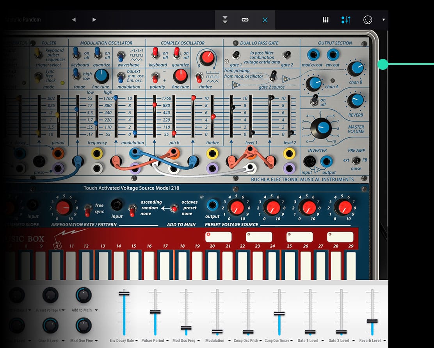Toggle the Reverb on/off switch
This screenshot has width=434, height=348.
315,100
